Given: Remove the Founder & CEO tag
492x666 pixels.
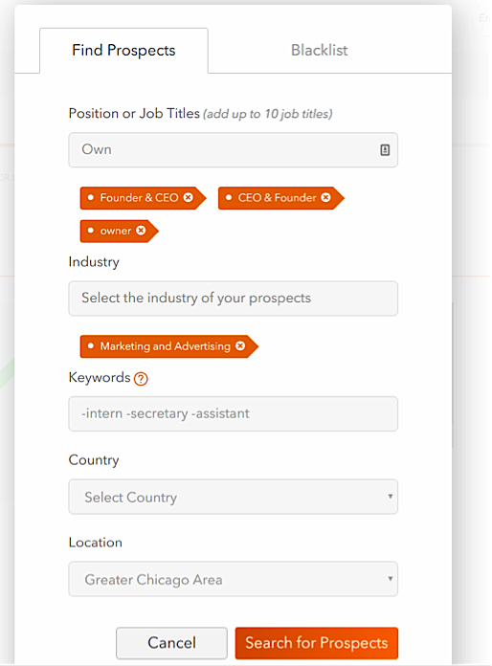Looking at the screenshot, I should 189,197.
